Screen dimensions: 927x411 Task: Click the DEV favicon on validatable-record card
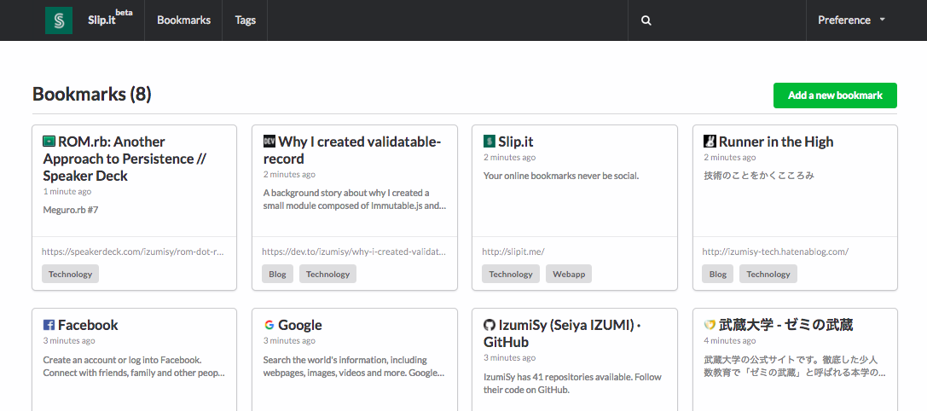pos(269,142)
